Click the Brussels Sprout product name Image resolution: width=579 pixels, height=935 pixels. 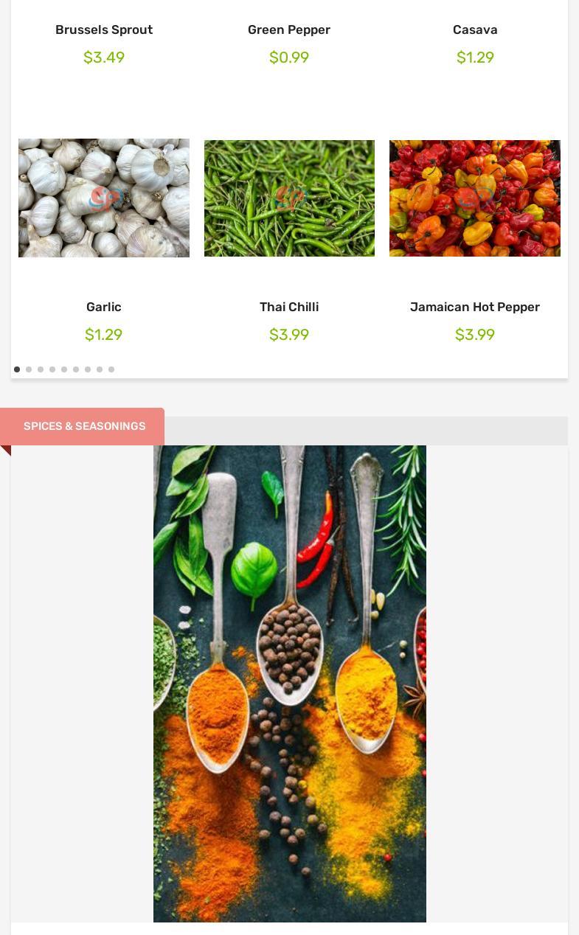pyautogui.click(x=104, y=29)
